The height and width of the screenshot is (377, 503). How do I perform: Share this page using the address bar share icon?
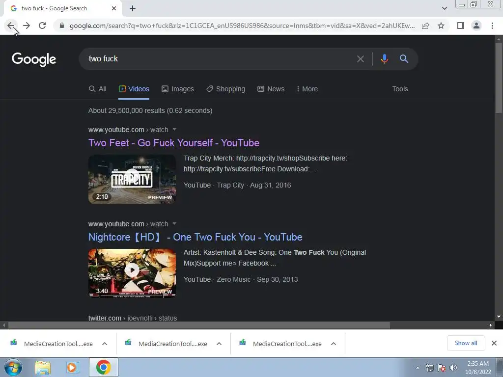click(425, 26)
